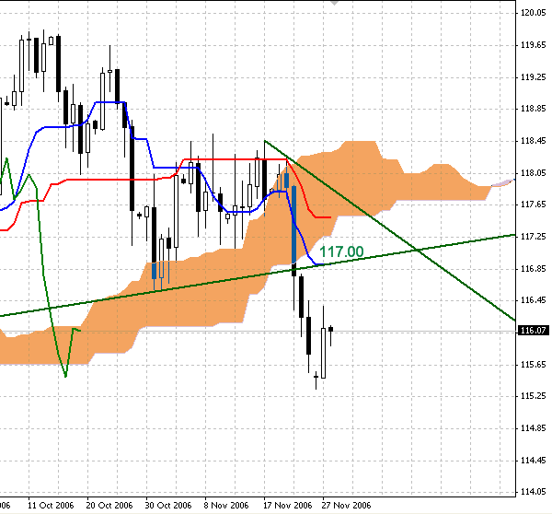Click the 114.05 price axis label
Screen dimensions: 552x514
click(x=534, y=492)
